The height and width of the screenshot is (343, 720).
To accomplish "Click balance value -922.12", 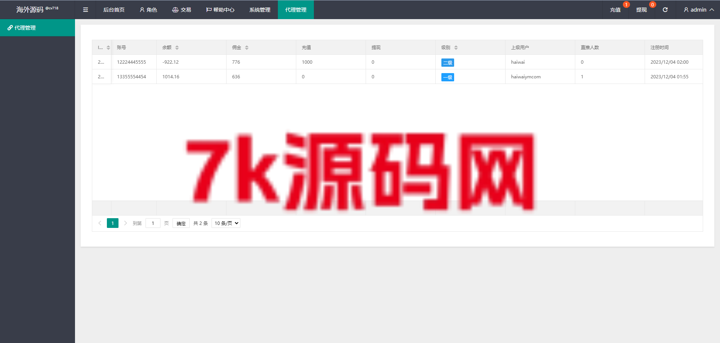I will (171, 62).
